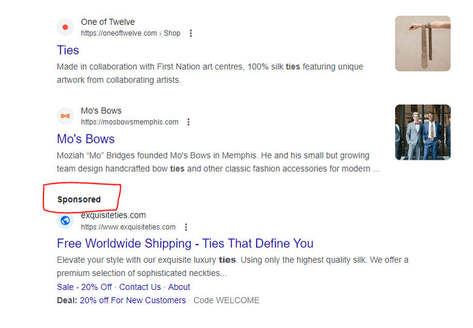Click the https://www.exquisiteties.com URL text

click(x=128, y=228)
